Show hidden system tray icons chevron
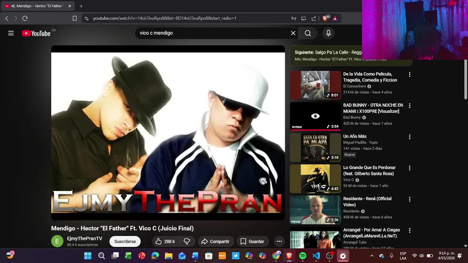The width and height of the screenshot is (468, 263). click(372, 256)
